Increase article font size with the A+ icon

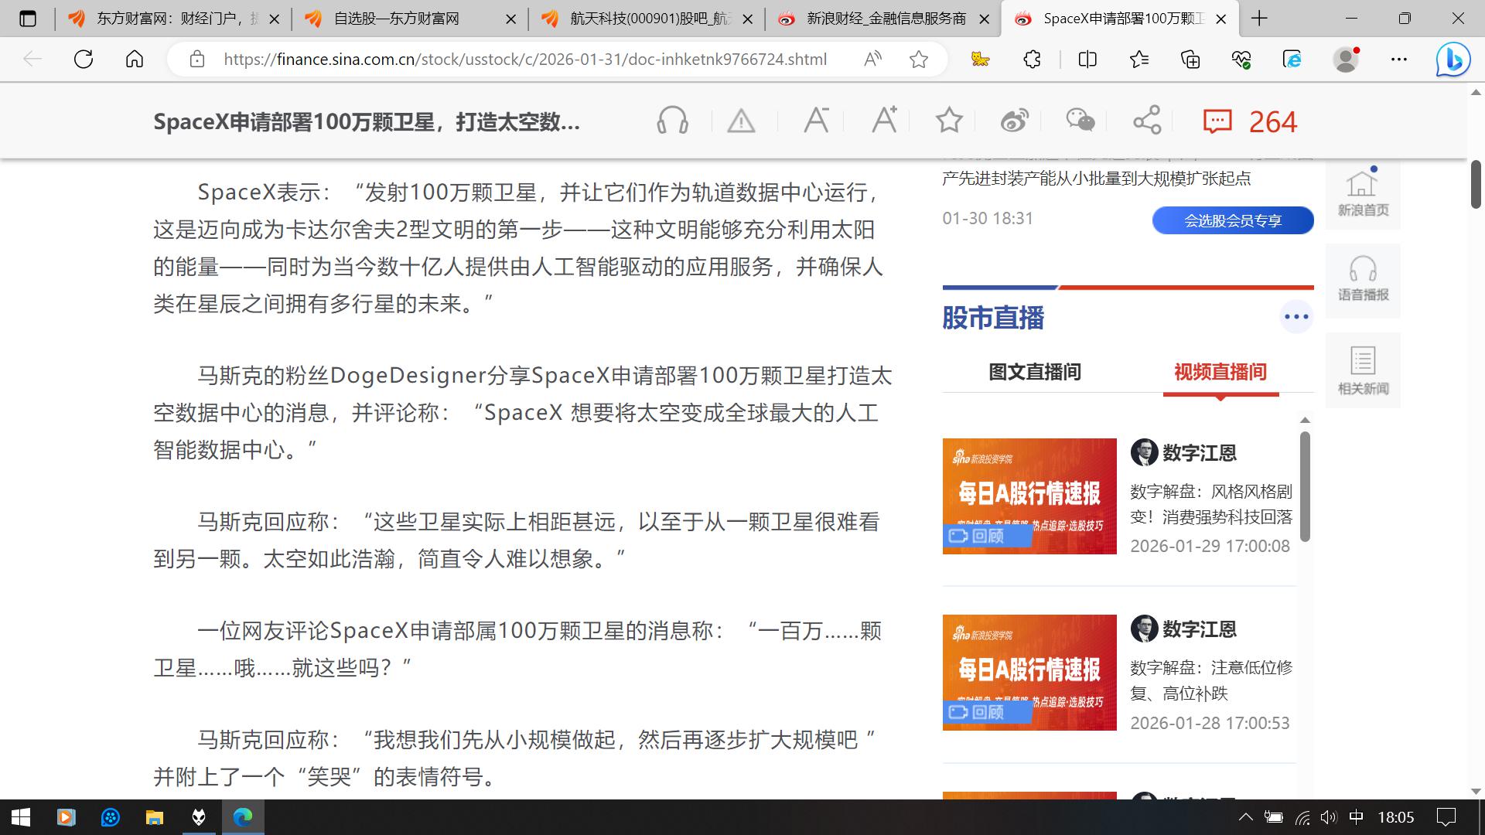[884, 121]
